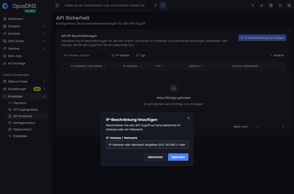Collapse the Entwickler section chevron
Screen dimensions: 294x194
(x=44, y=96)
